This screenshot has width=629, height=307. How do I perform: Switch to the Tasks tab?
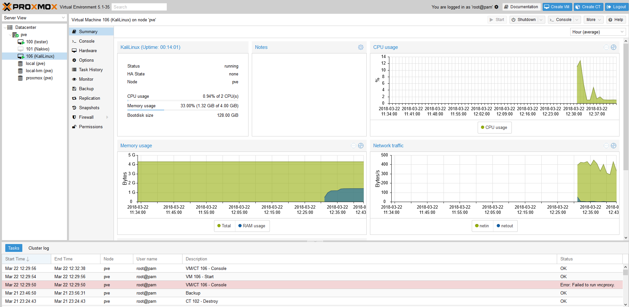(x=14, y=248)
